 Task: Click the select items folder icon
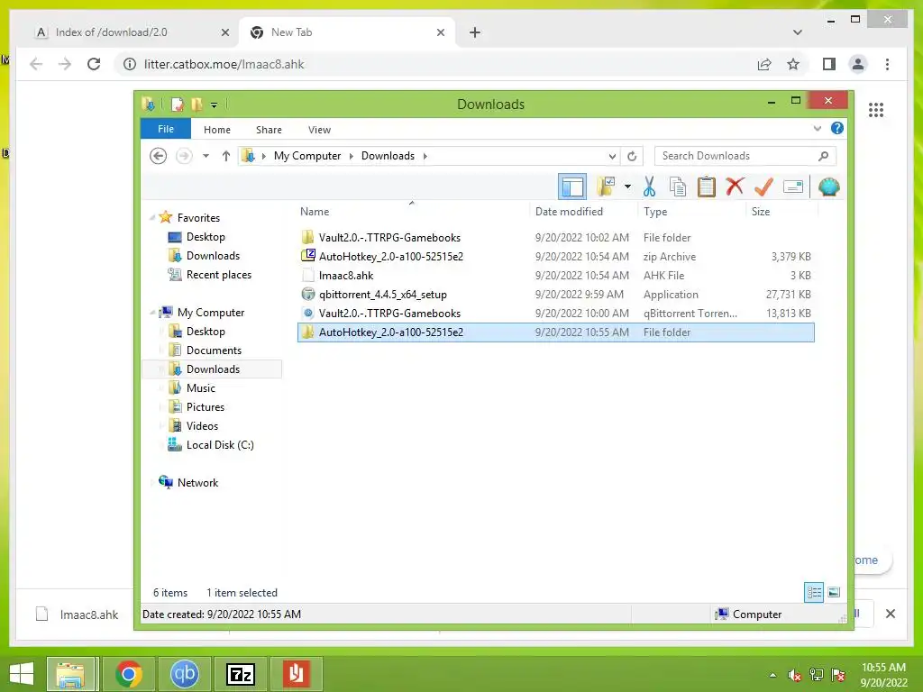click(605, 187)
